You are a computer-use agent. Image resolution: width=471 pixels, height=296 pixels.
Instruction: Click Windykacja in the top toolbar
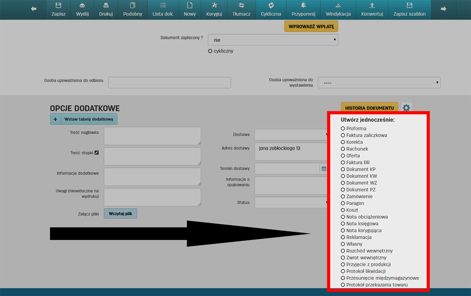(338, 9)
